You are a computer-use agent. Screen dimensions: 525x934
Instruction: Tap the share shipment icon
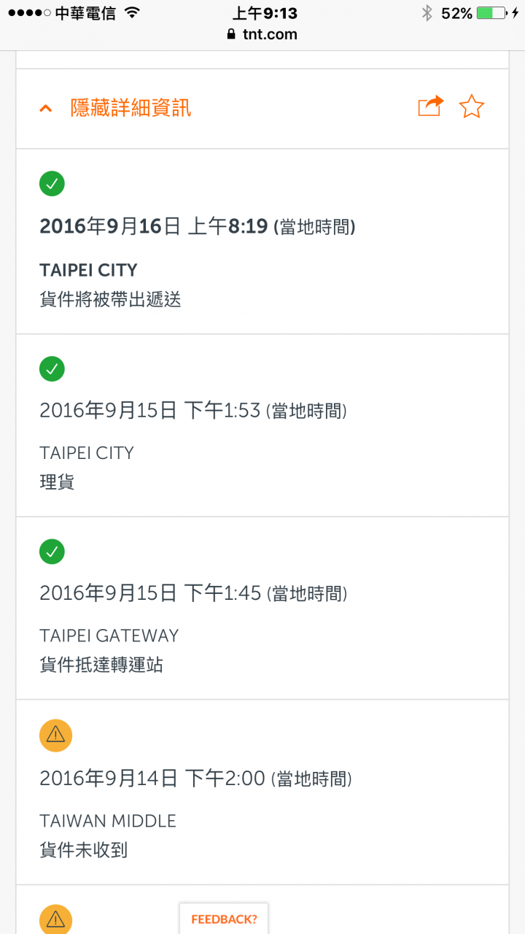430,107
